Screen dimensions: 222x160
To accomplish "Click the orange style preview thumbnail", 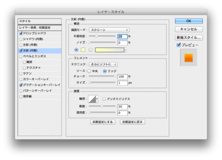I will coord(189,58).
